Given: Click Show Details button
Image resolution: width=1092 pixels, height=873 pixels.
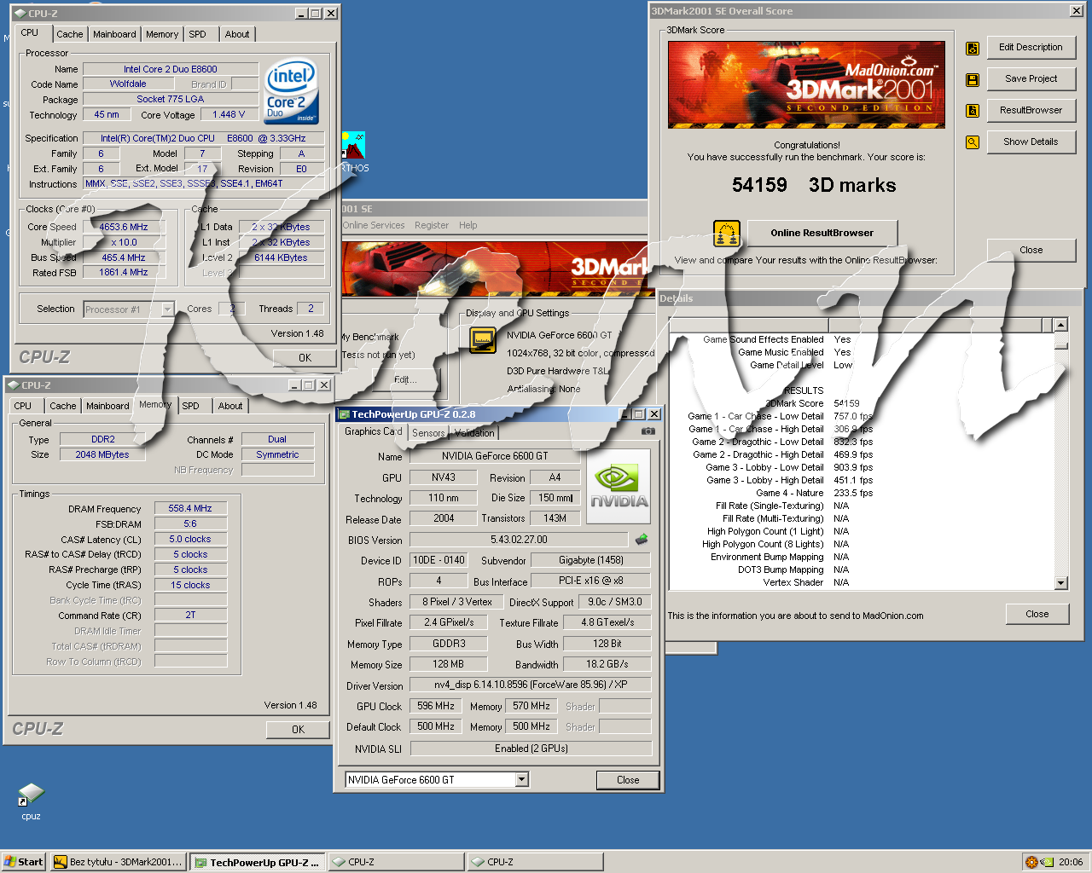Looking at the screenshot, I should click(1031, 142).
